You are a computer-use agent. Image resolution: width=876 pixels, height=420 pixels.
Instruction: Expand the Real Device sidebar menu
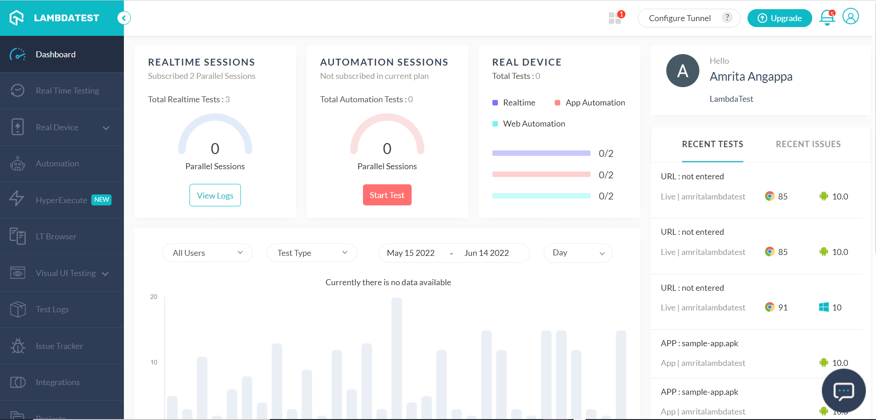[x=106, y=128]
